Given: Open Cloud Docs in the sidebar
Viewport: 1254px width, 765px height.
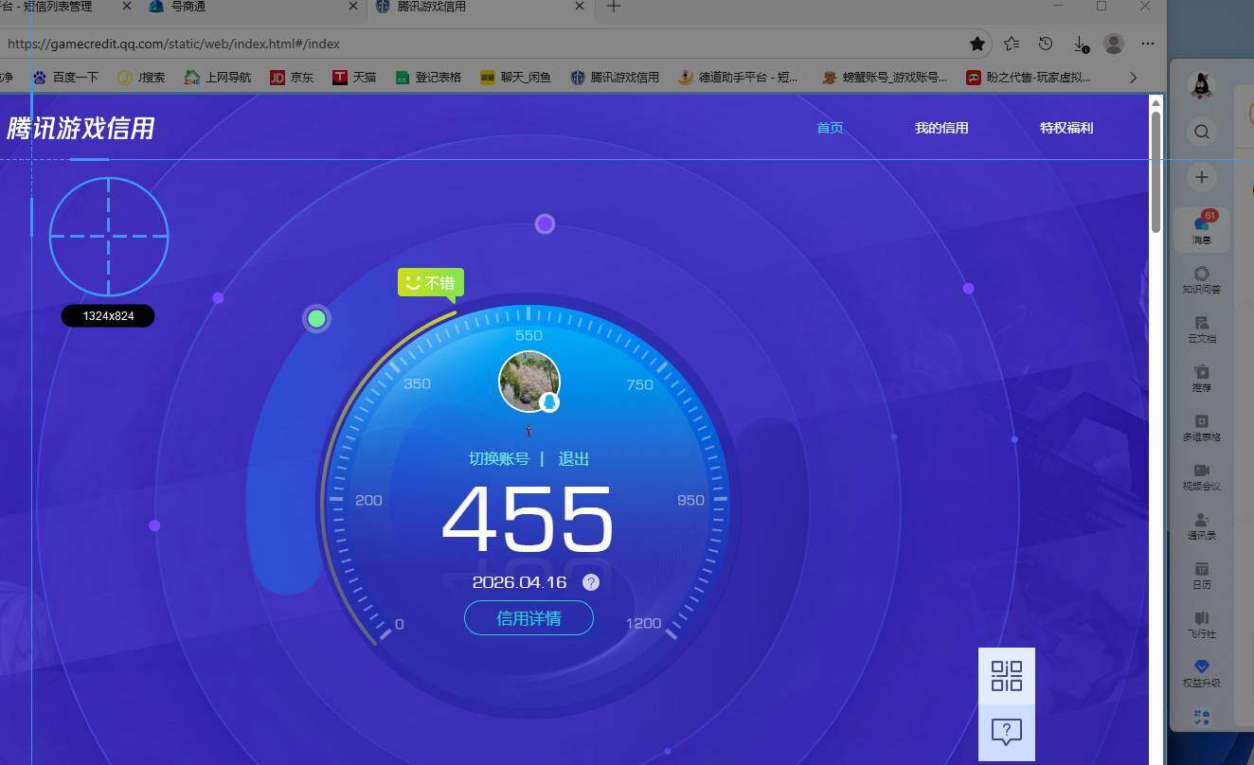Looking at the screenshot, I should pos(1201,329).
